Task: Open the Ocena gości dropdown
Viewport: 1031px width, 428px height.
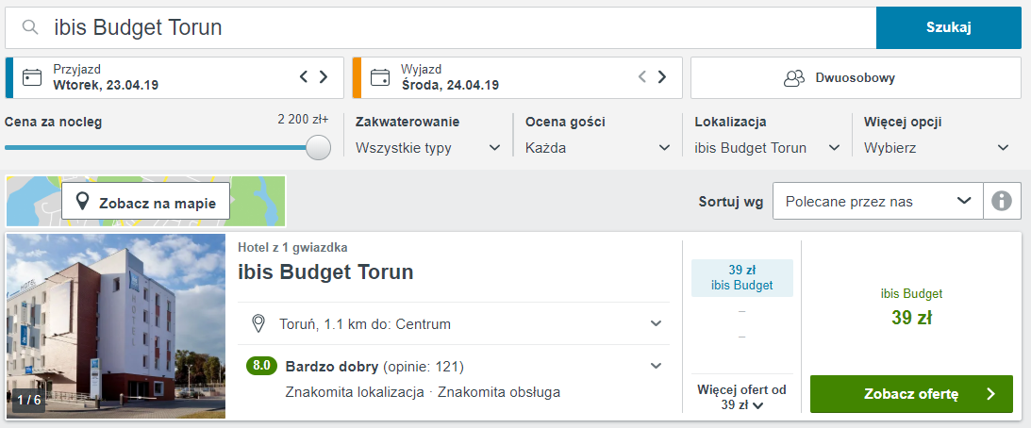Action: click(x=598, y=148)
